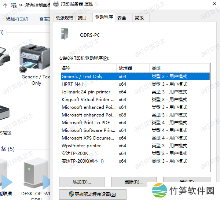Click 添加打印机 in the toolbar
220x200 pixels.
[17, 19]
